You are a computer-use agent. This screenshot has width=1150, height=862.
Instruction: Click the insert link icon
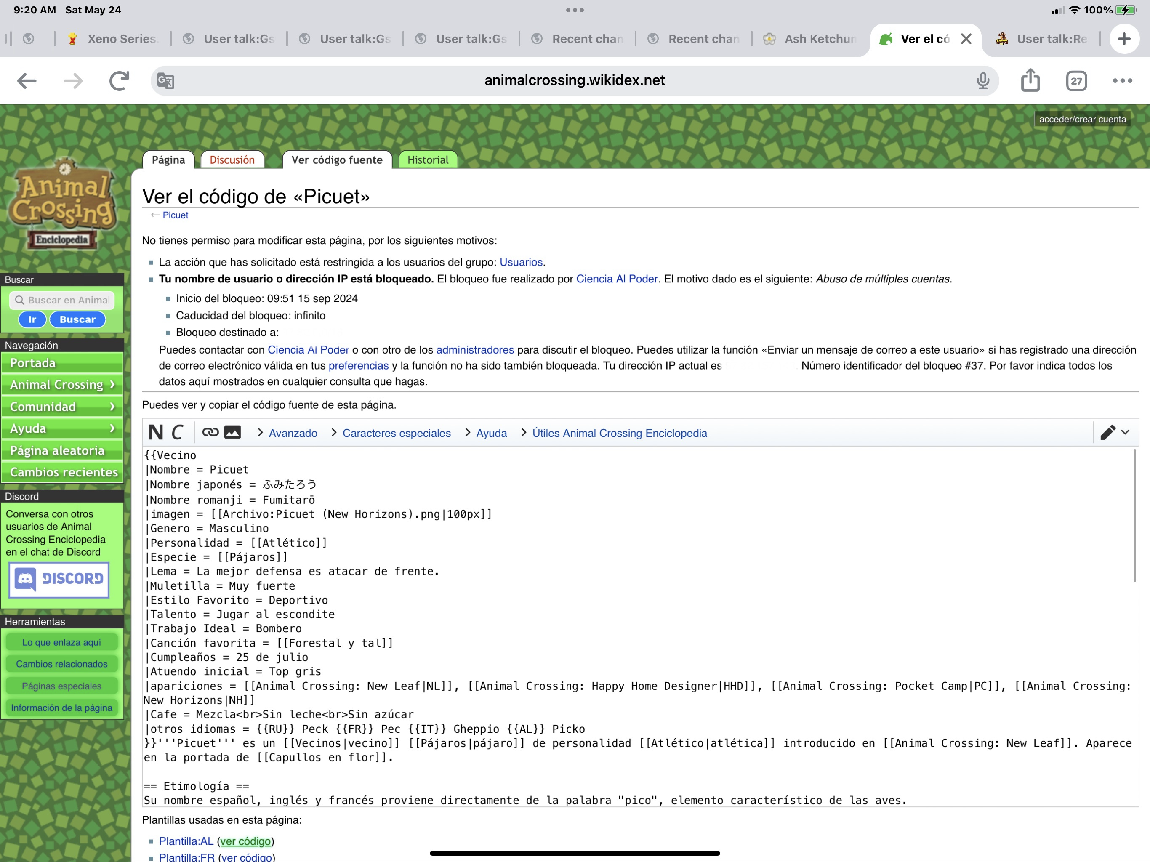(210, 432)
